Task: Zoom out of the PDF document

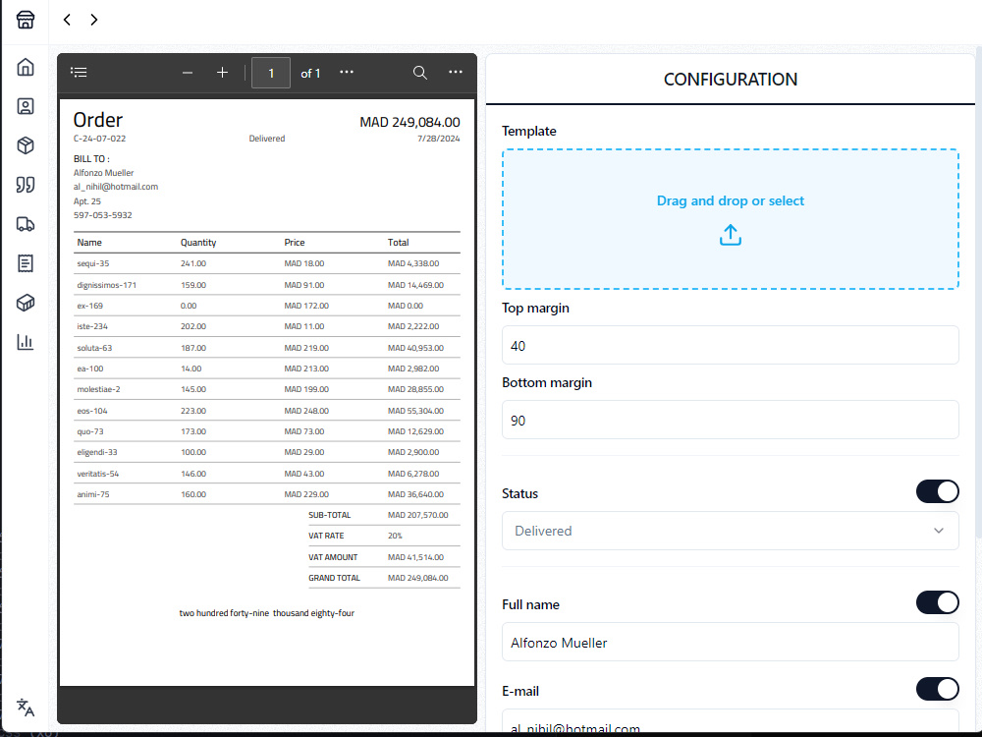Action: [x=187, y=72]
